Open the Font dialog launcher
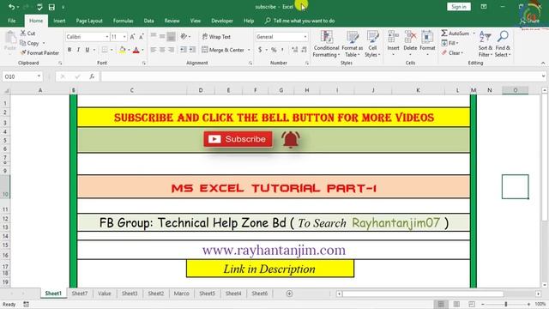Viewport: 549px width, 309px height. tap(144, 63)
